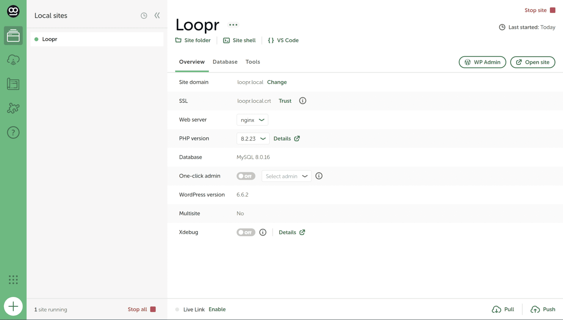This screenshot has height=320, width=563.
Task: Switch to the Database tab
Action: point(225,62)
